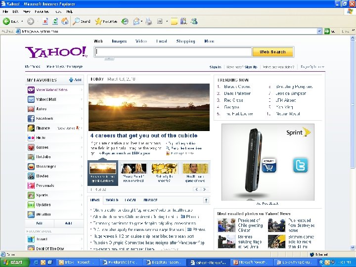Open the Address bar dropdown arrow
Image resolution: width=356 pixels, height=267 pixels.
coord(319,31)
